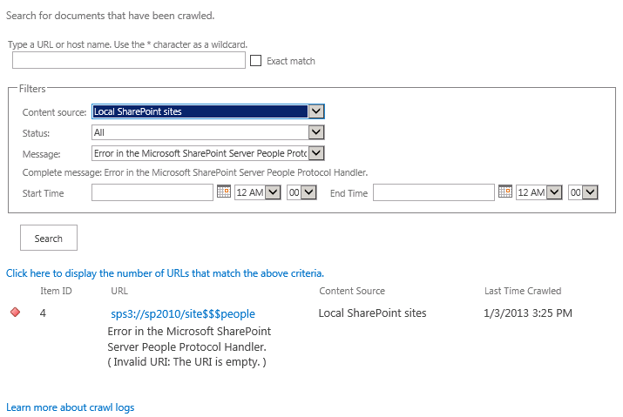Image resolution: width=623 pixels, height=417 pixels.
Task: Click the red error icon for item 4
Action: (x=15, y=313)
